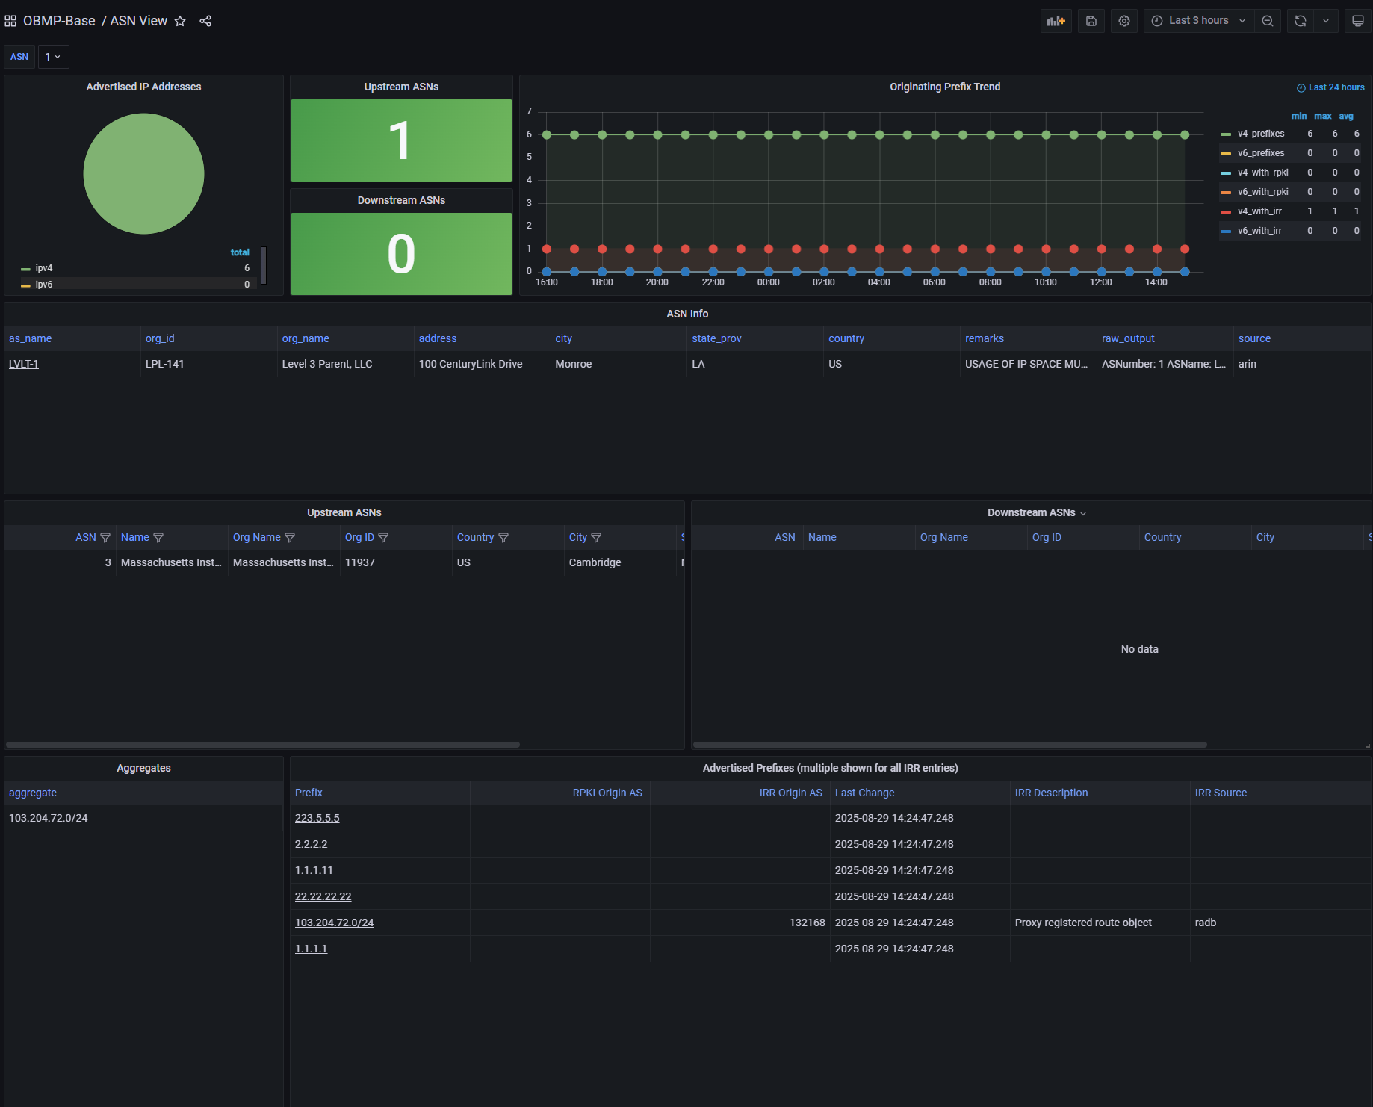Save the dashboard using the disk icon

1091,21
